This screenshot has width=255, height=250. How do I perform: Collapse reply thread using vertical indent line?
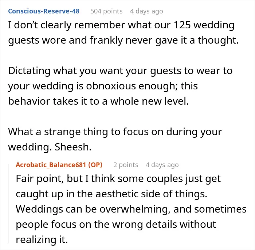tap(8, 204)
